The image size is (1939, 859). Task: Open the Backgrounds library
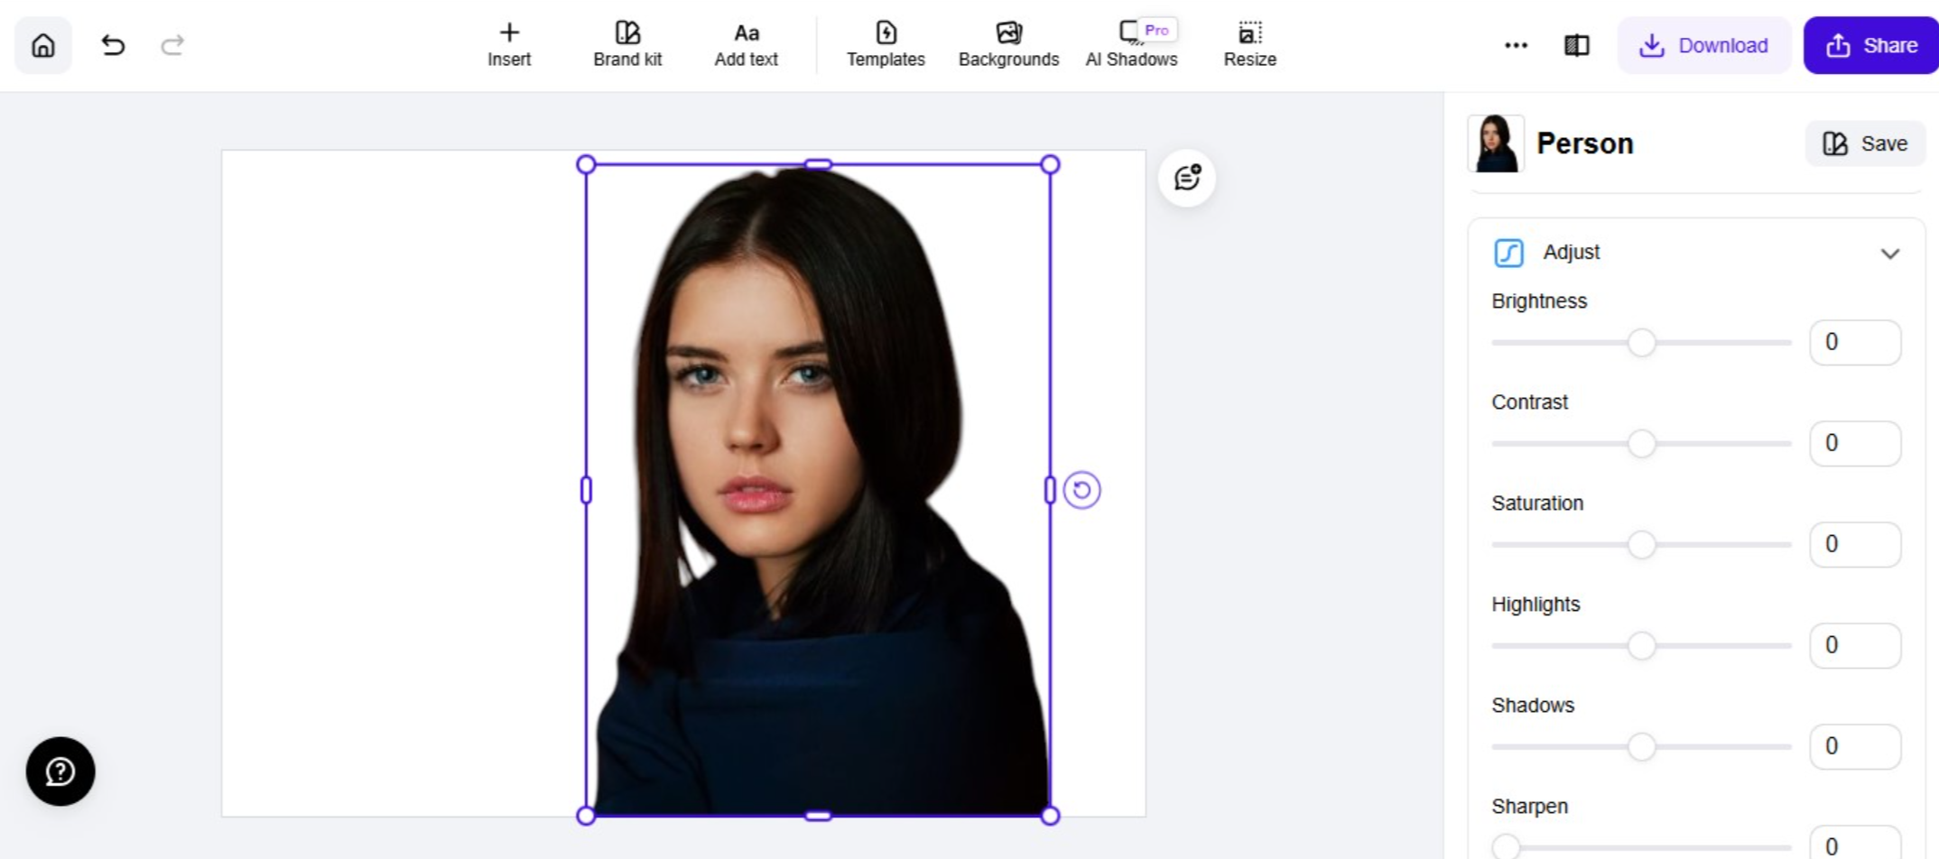tap(1007, 43)
